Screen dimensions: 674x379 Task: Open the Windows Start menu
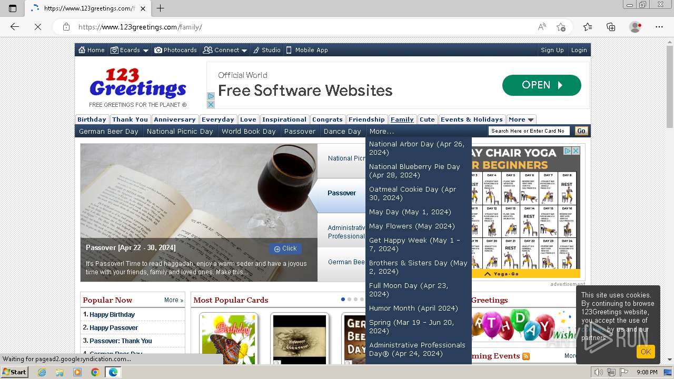14,372
